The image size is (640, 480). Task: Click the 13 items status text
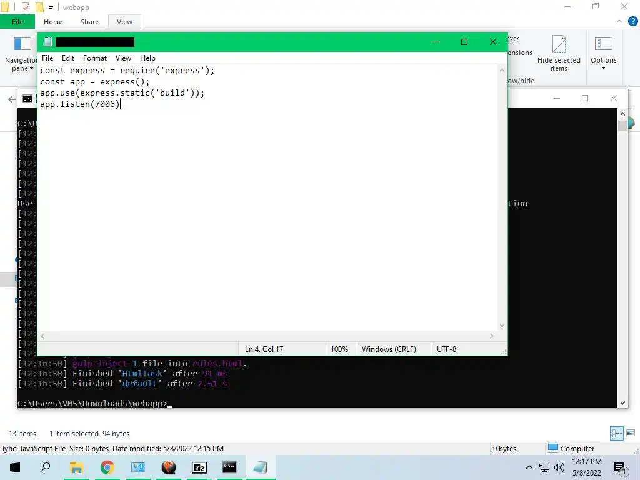tap(22, 434)
